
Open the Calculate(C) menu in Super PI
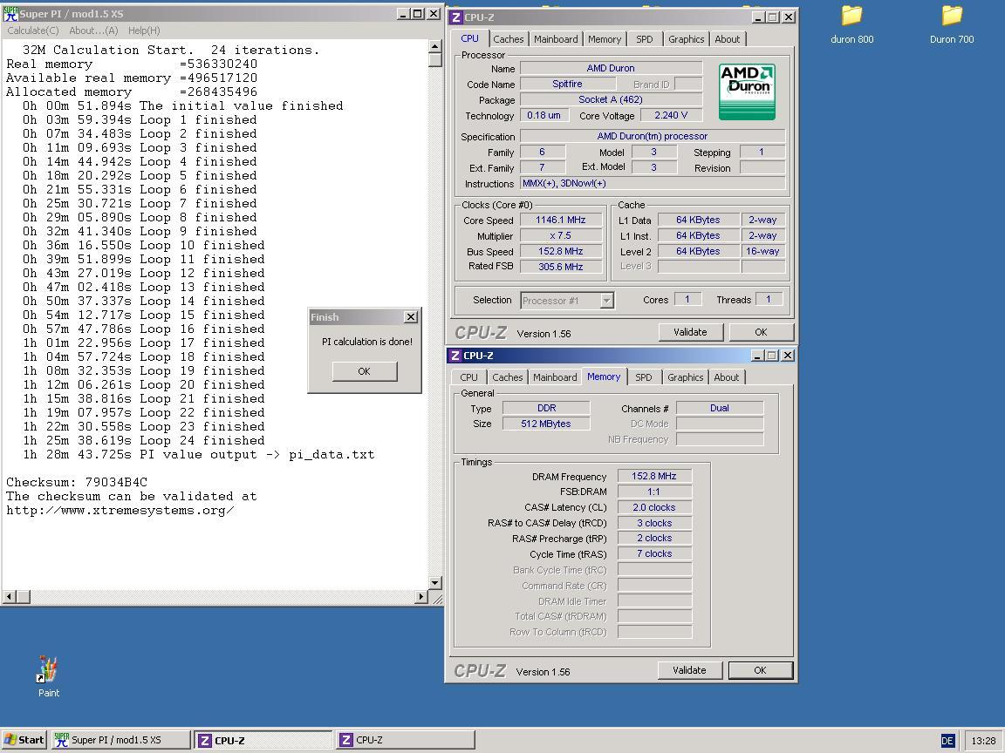click(x=32, y=31)
